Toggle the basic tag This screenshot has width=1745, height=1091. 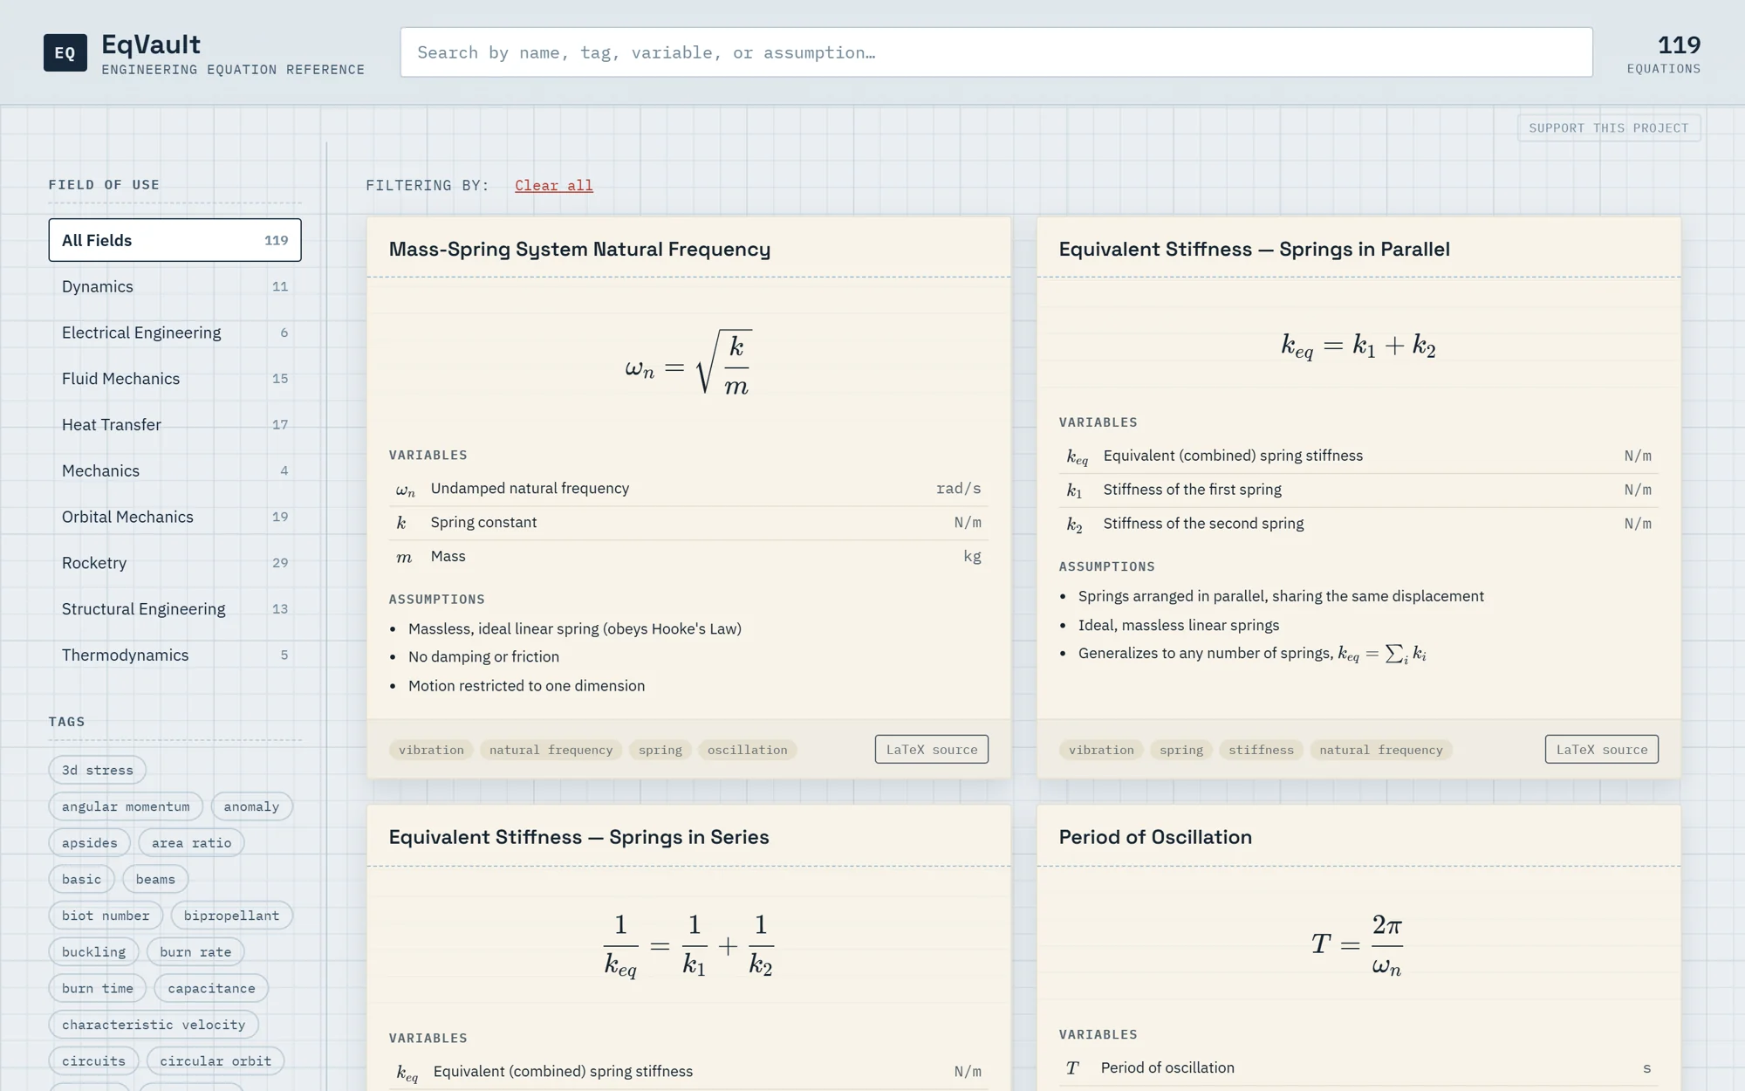click(82, 879)
